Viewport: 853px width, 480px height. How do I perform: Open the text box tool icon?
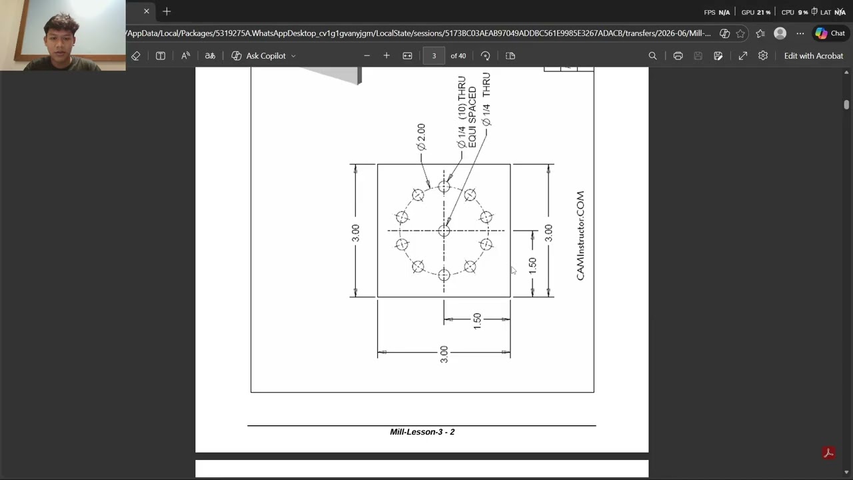point(161,56)
